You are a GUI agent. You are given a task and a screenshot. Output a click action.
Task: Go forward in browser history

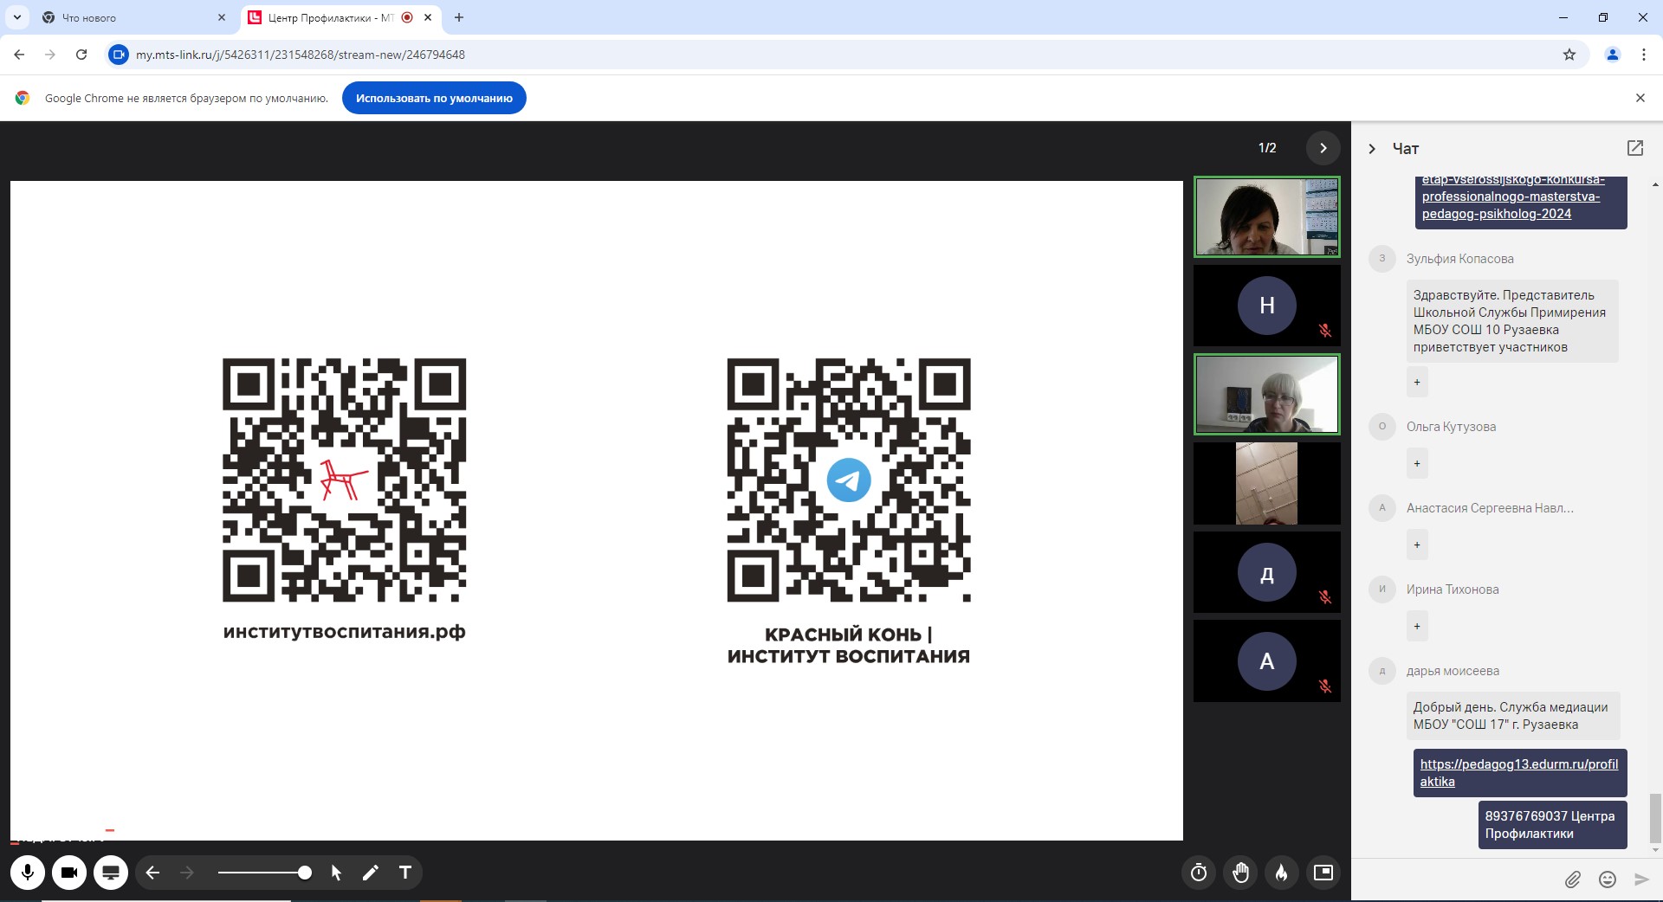click(x=50, y=55)
